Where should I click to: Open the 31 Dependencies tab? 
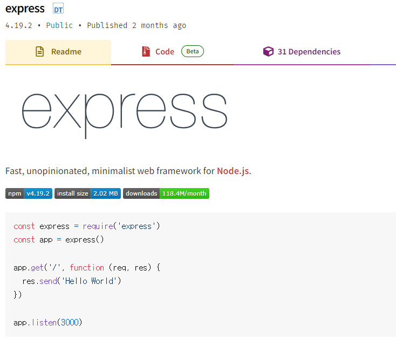click(302, 52)
